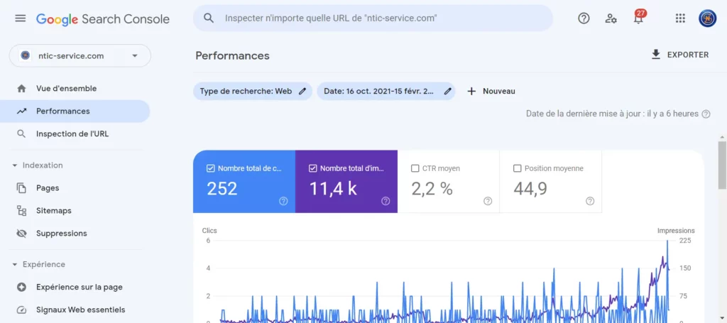Go to Vue d'ensemble

click(66, 89)
